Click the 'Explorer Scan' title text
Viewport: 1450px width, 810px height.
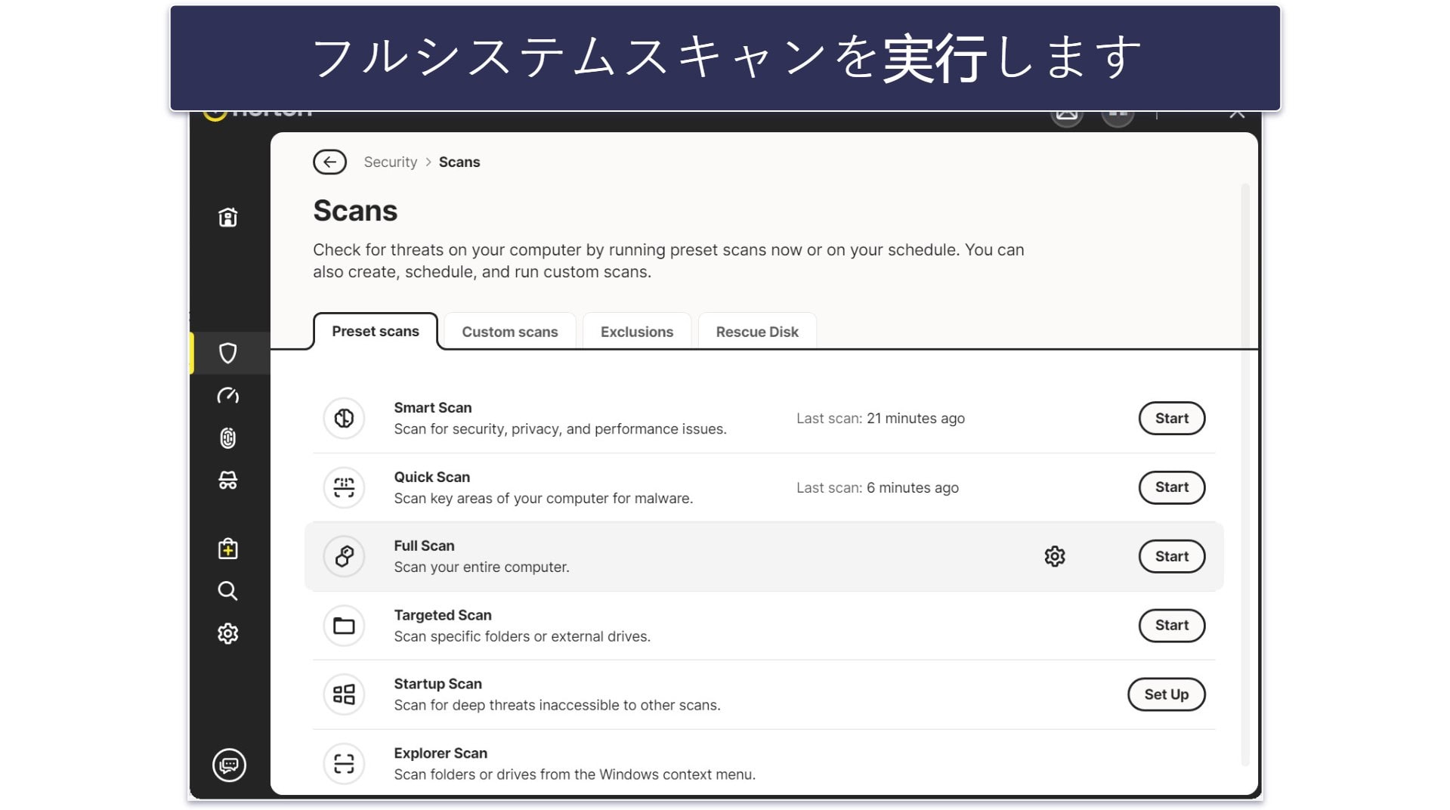tap(441, 753)
